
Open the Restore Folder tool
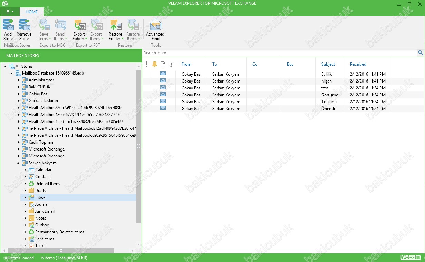[x=116, y=30]
